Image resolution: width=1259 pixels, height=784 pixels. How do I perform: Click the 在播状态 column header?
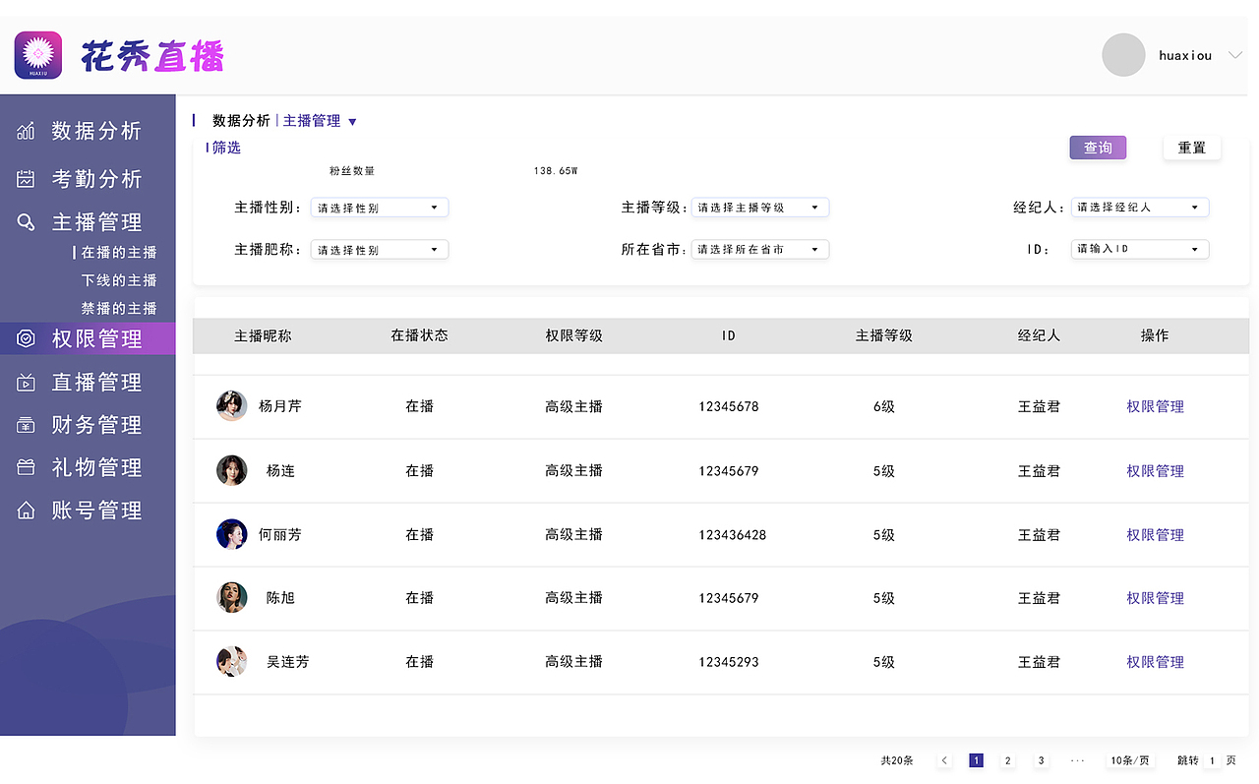point(419,335)
